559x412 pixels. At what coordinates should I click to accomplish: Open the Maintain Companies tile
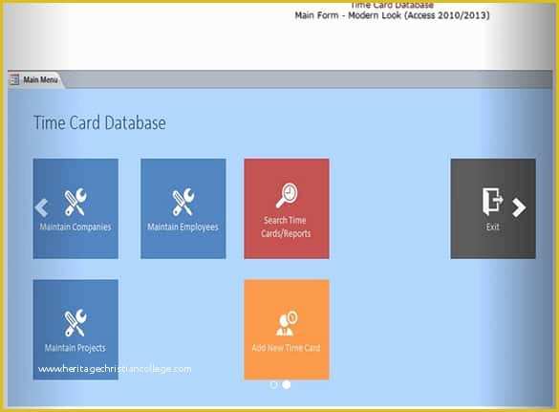click(x=75, y=208)
